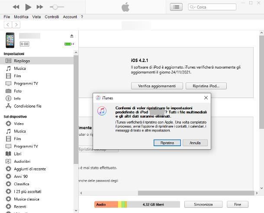
Task: Eject the iPod using the eject icon
Action: point(72,36)
